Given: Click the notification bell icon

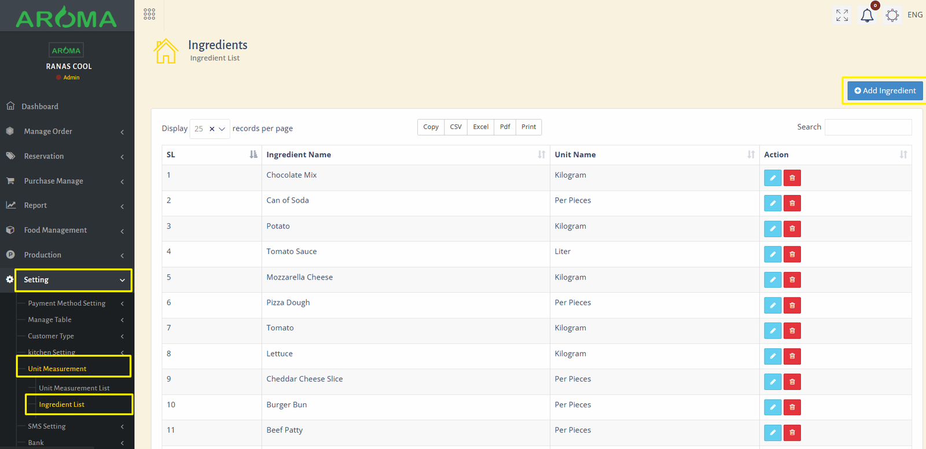Looking at the screenshot, I should pyautogui.click(x=866, y=16).
